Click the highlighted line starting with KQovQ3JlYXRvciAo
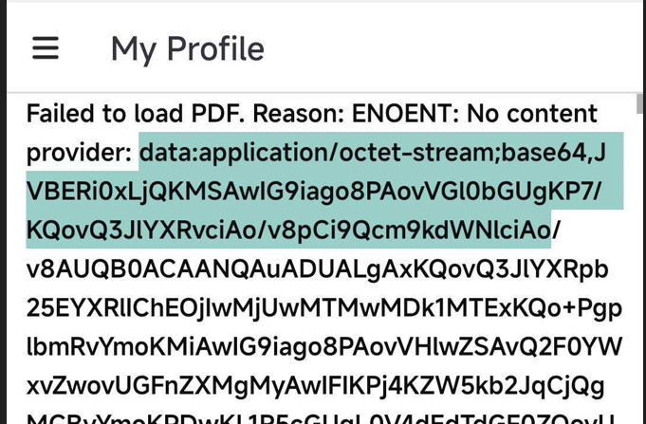This screenshot has height=424, width=646. pos(288,230)
